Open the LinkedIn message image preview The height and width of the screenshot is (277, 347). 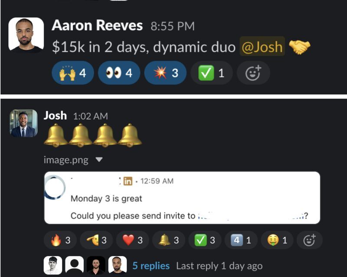pyautogui.click(x=182, y=198)
